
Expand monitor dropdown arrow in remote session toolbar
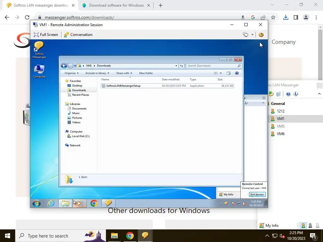click(252, 35)
